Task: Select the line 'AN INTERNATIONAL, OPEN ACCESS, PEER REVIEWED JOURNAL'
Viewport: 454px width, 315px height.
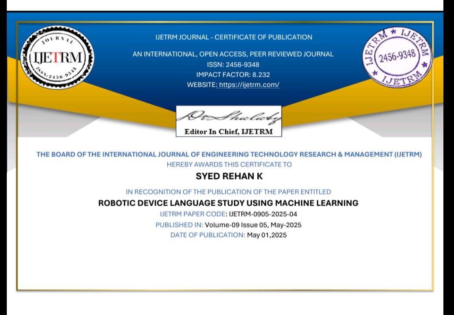Action: tap(233, 54)
